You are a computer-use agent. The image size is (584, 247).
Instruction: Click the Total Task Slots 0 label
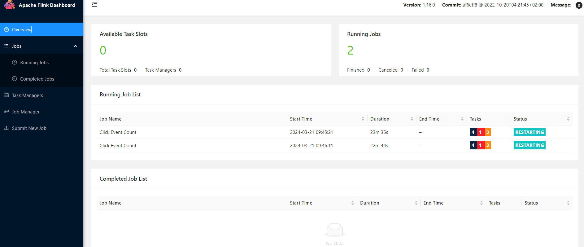coord(118,70)
